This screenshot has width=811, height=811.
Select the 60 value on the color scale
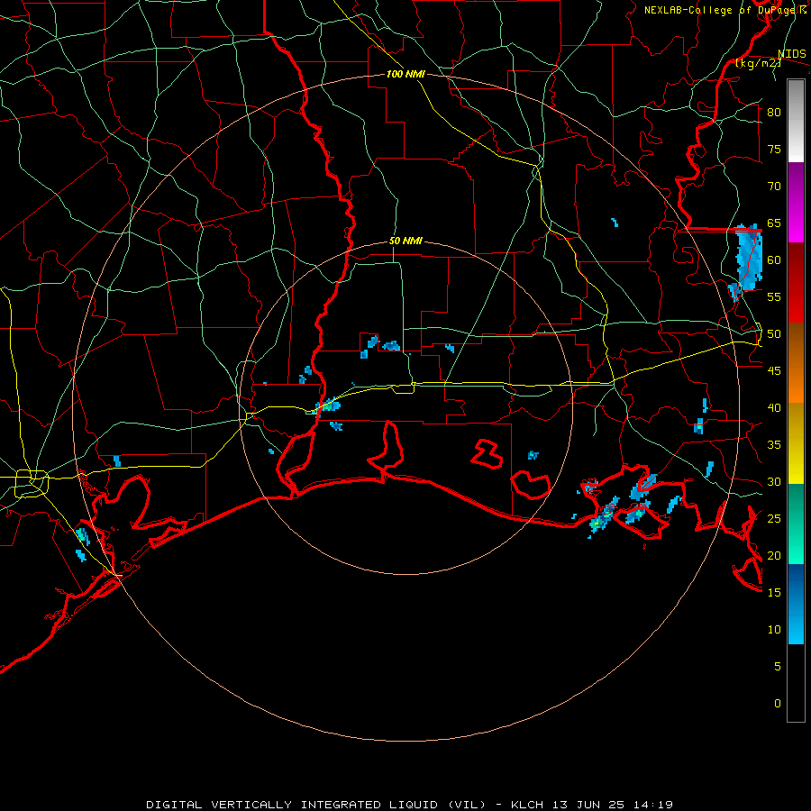[x=774, y=260]
